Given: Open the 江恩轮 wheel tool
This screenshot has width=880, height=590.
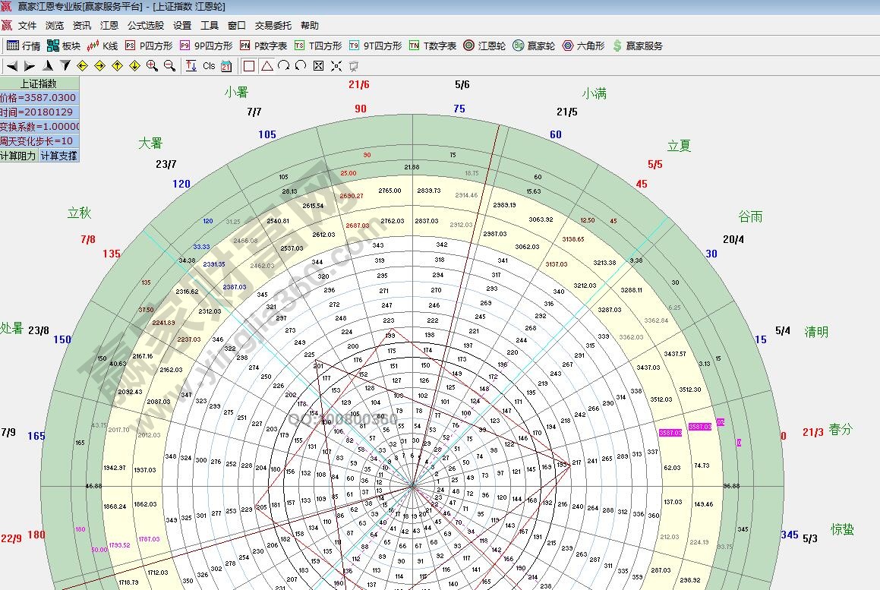Looking at the screenshot, I should 484,46.
